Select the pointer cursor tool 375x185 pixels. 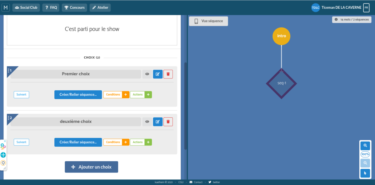coord(365,173)
